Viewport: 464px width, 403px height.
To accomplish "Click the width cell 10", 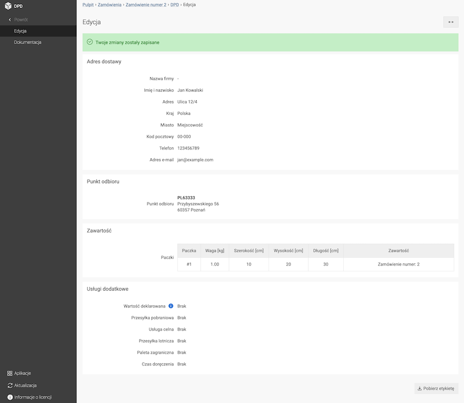I will click(x=249, y=264).
